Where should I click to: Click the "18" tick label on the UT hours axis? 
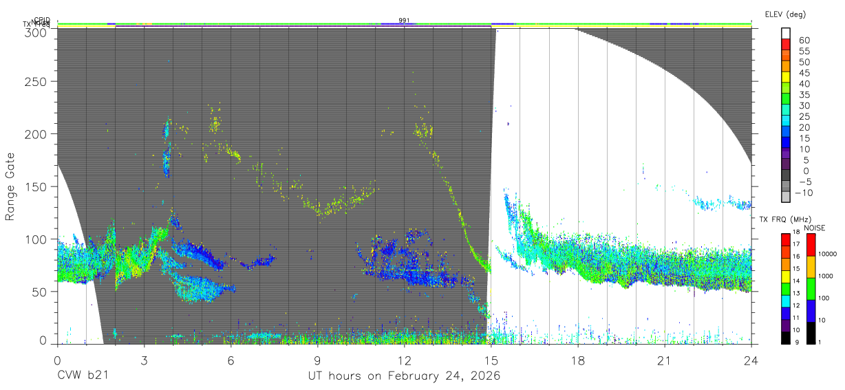(578, 360)
